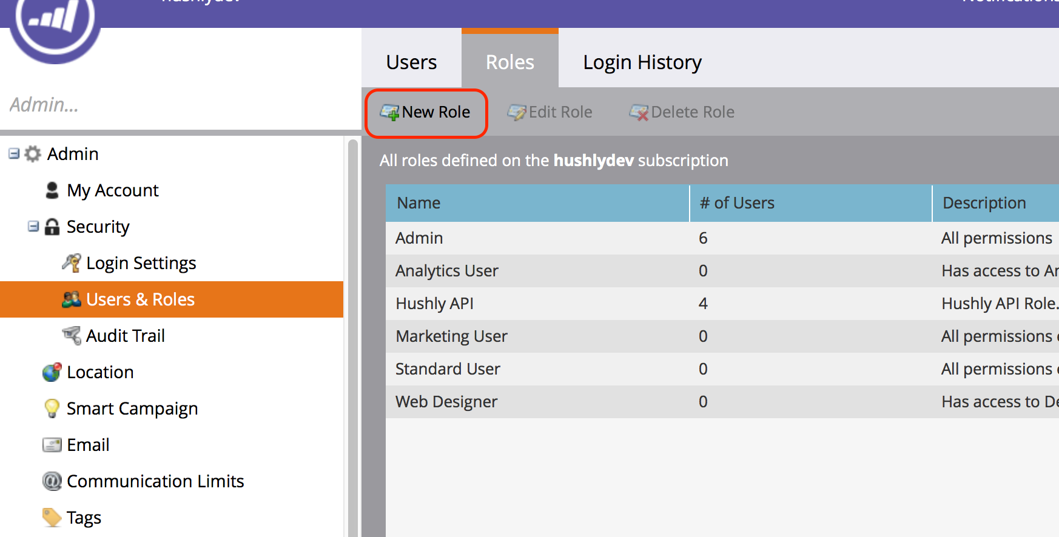Select Users & Roles tree item
This screenshot has height=537, width=1059.
tap(172, 299)
